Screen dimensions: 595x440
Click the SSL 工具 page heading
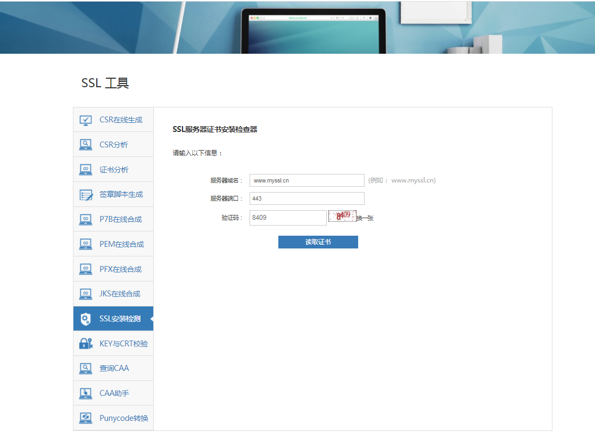[105, 83]
